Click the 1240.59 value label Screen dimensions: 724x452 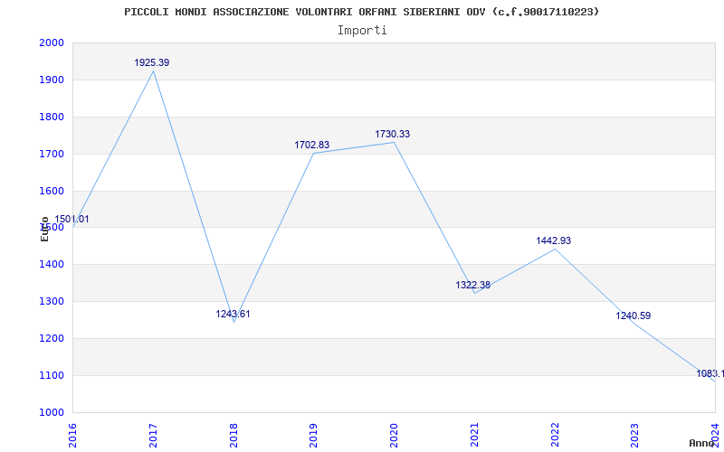pyautogui.click(x=633, y=315)
